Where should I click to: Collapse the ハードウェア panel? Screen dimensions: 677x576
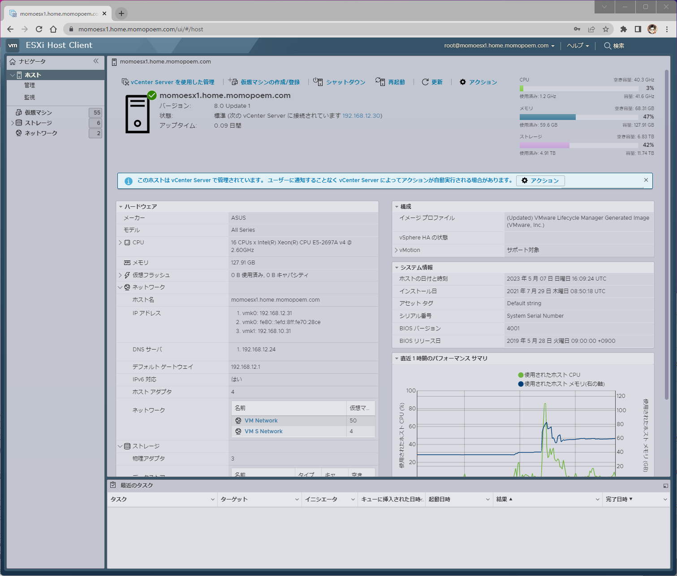(x=121, y=207)
